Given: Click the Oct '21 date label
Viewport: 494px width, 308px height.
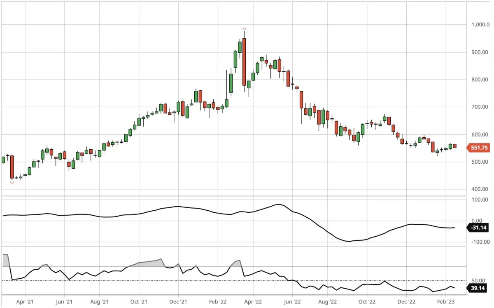Looking at the screenshot, I should (x=139, y=302).
